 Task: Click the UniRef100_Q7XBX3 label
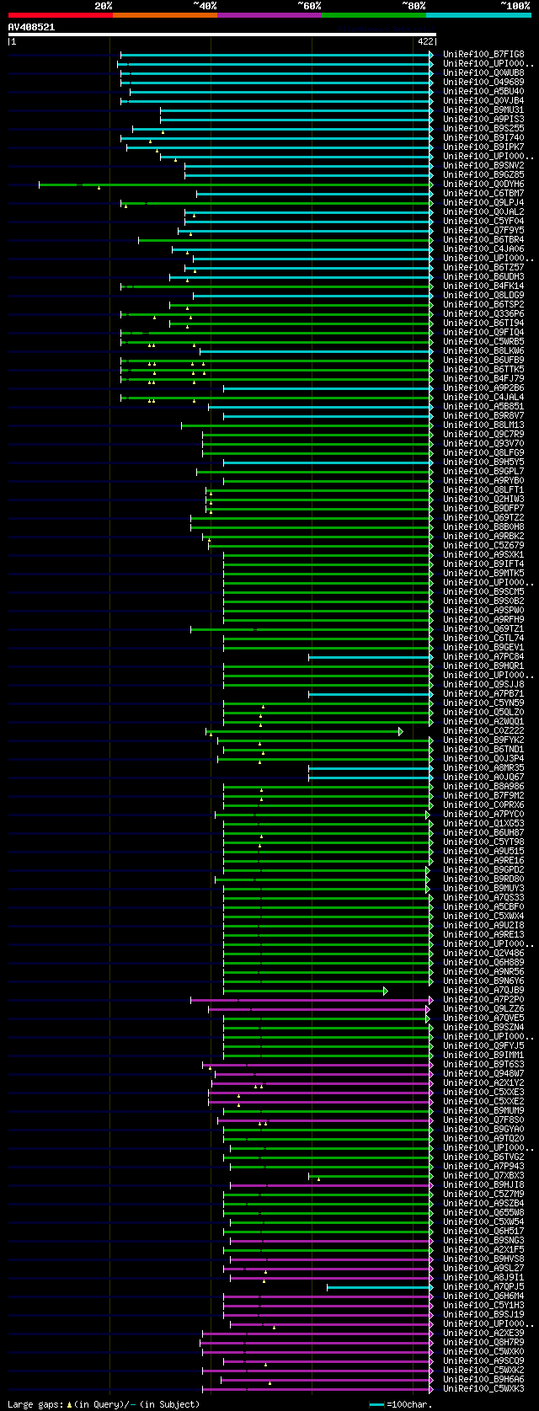483,1176
